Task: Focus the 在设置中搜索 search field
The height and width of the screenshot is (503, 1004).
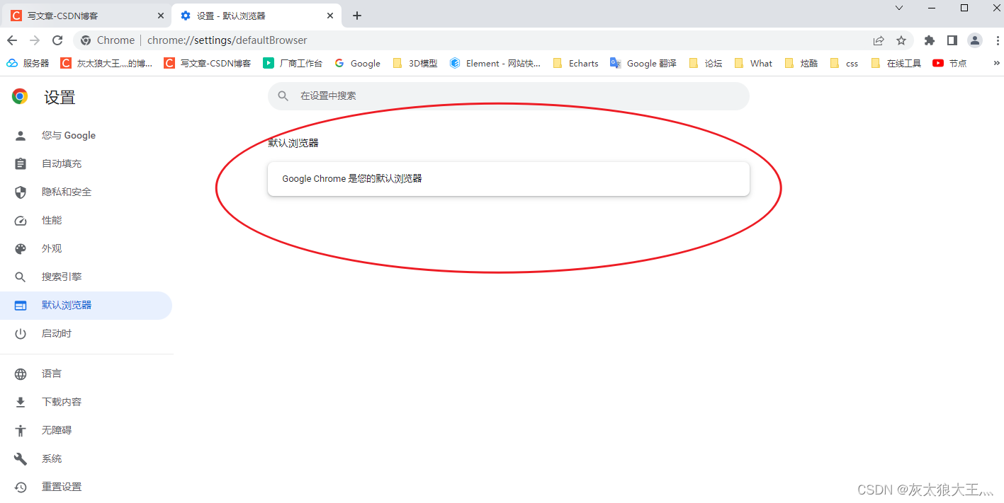Action: point(509,96)
